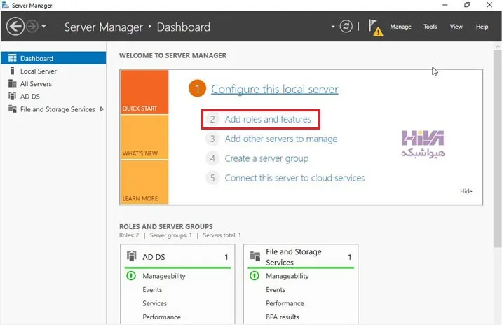The width and height of the screenshot is (502, 325).
Task: Select the LEARN MORE tile
Action: (144, 182)
